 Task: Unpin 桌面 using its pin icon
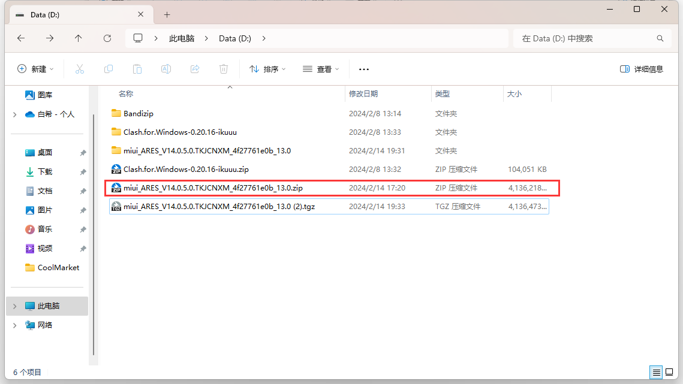click(x=83, y=153)
